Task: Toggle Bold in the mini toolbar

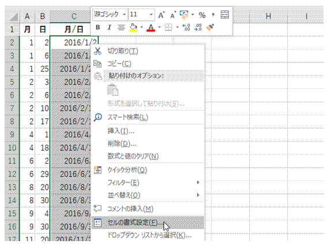Action: (x=97, y=28)
